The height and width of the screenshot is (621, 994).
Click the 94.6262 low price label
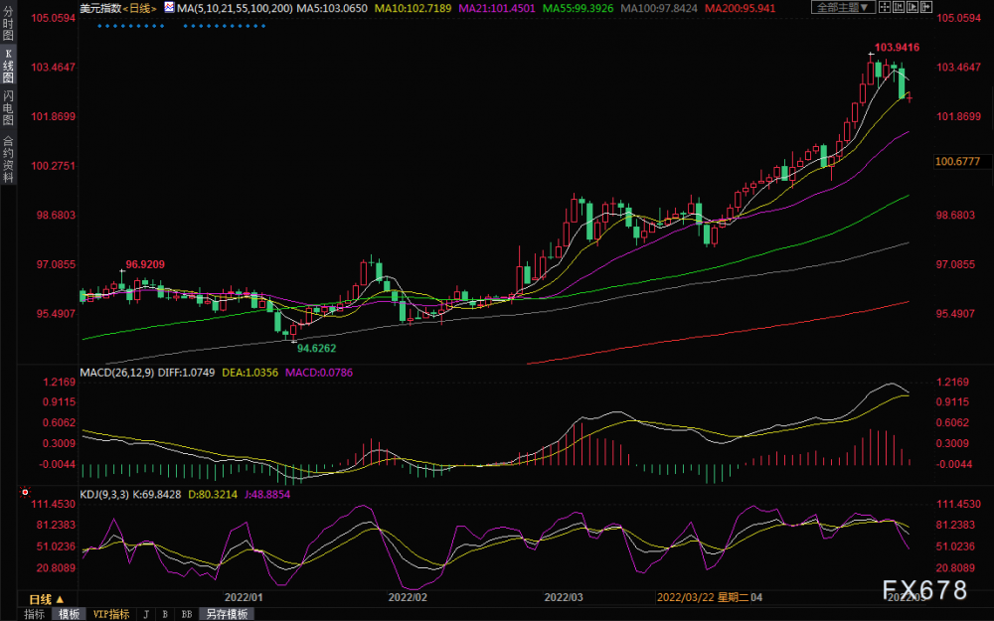tap(316, 348)
